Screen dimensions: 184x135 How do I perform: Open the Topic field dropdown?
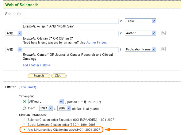tap(140, 21)
